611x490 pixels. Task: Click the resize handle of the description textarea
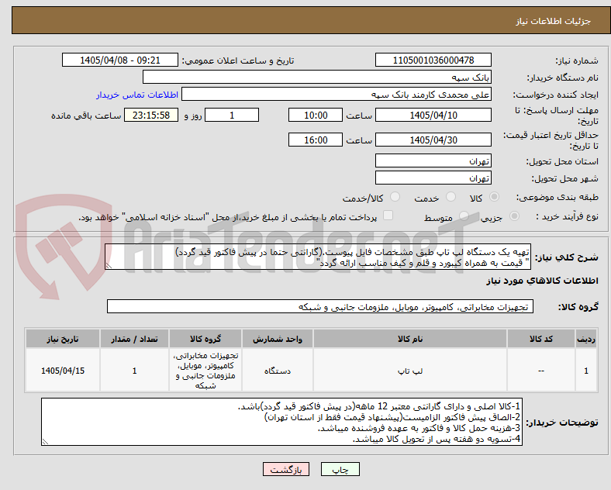[x=109, y=266]
